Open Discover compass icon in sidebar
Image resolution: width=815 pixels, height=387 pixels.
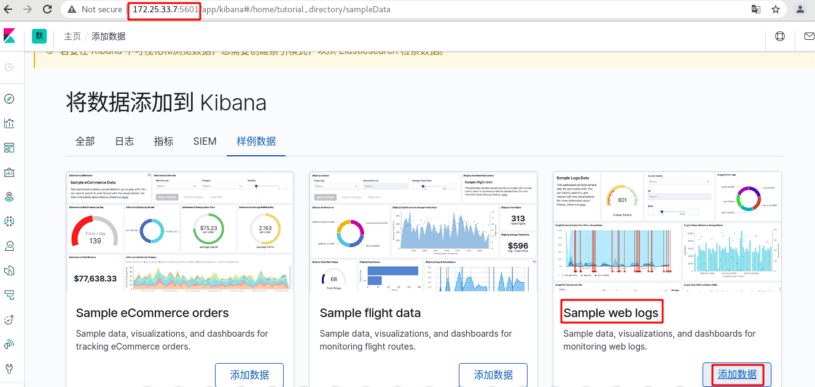coord(9,99)
